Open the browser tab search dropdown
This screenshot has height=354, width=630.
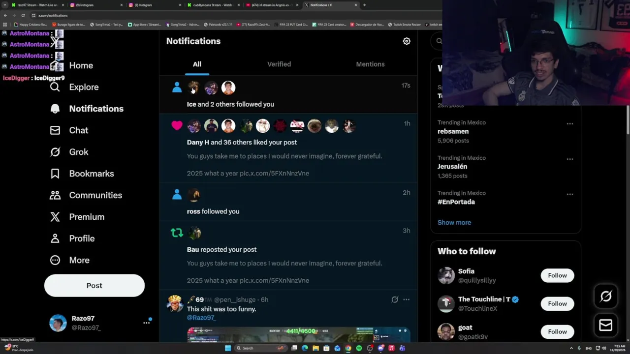5,5
